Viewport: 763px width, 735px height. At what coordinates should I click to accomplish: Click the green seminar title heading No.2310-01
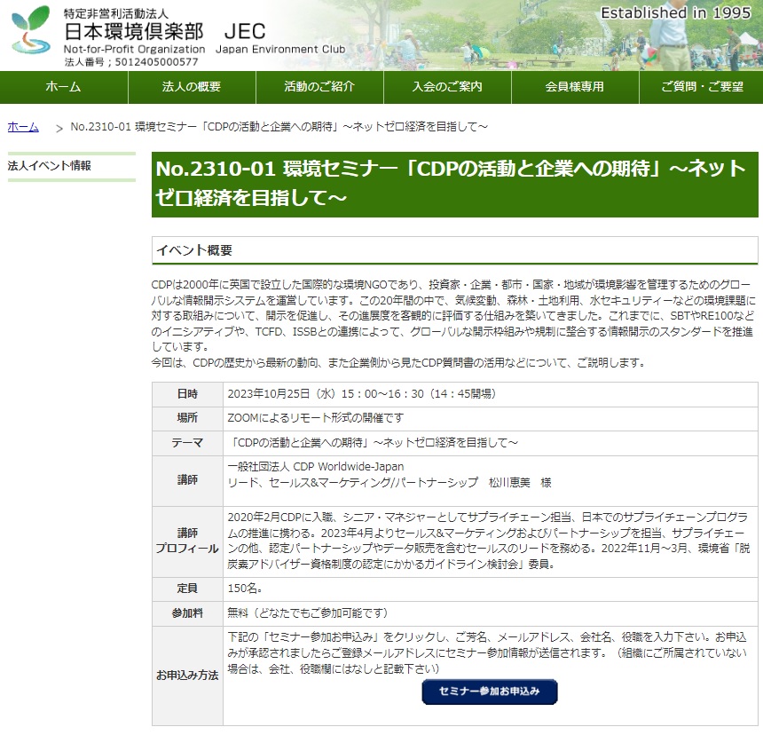click(x=454, y=184)
